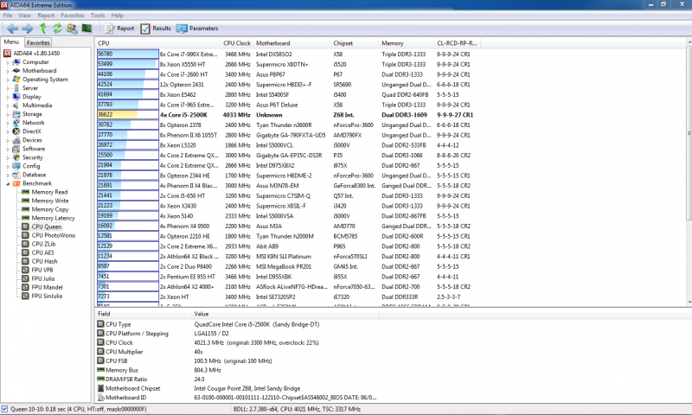The image size is (692, 415).
Task: Open the FPU Julia benchmark
Action: (45, 278)
